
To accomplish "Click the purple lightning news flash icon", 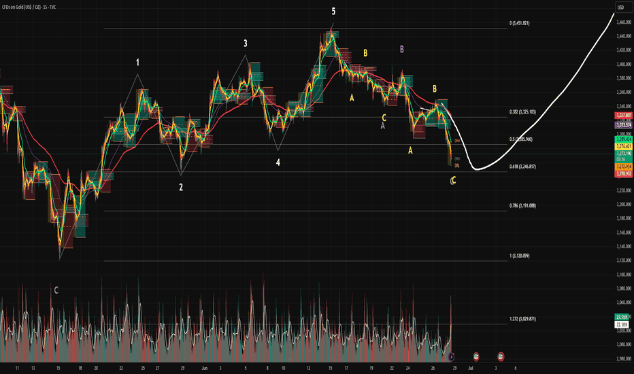I will pos(452,356).
